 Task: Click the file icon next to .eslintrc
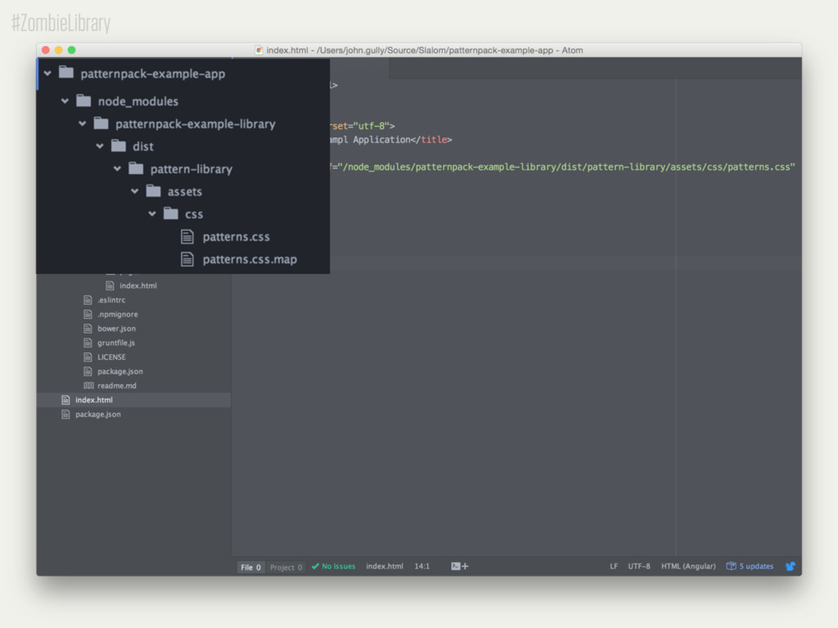click(x=88, y=300)
